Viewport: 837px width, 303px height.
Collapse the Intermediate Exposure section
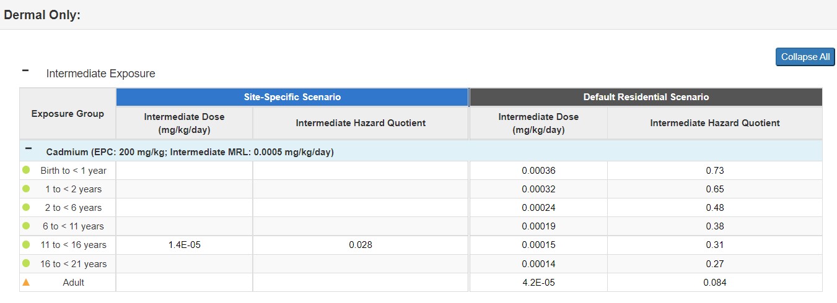coord(25,71)
